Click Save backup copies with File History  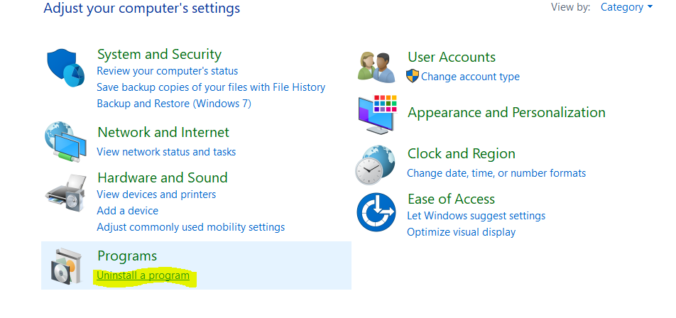coord(211,87)
